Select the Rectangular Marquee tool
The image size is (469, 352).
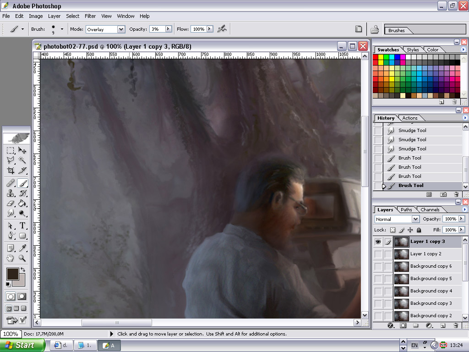tap(11, 150)
